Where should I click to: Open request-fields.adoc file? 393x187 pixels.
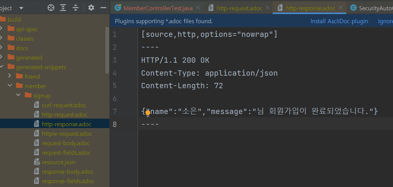[66, 153]
